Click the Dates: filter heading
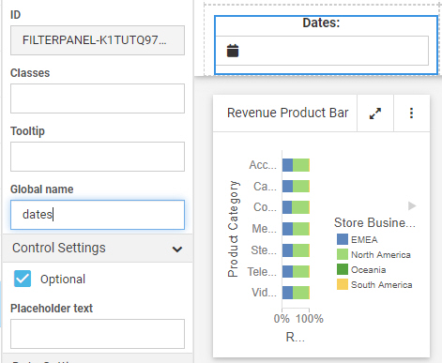 point(321,23)
